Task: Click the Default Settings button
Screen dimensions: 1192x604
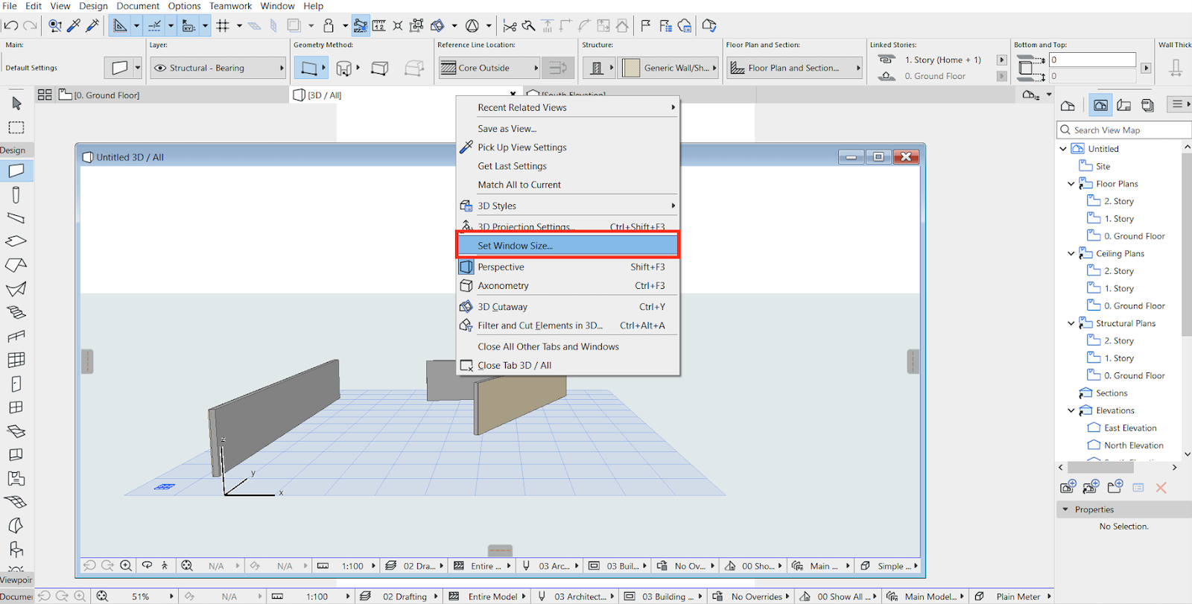Action: point(32,68)
